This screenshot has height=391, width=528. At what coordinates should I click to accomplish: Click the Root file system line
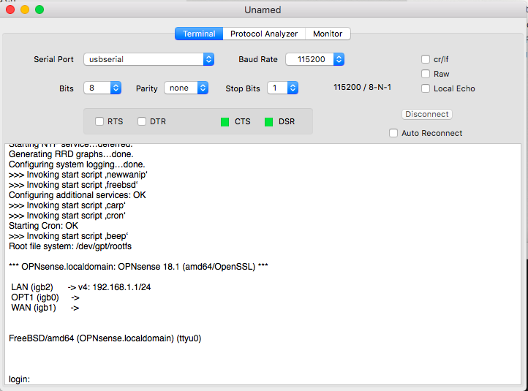click(70, 246)
